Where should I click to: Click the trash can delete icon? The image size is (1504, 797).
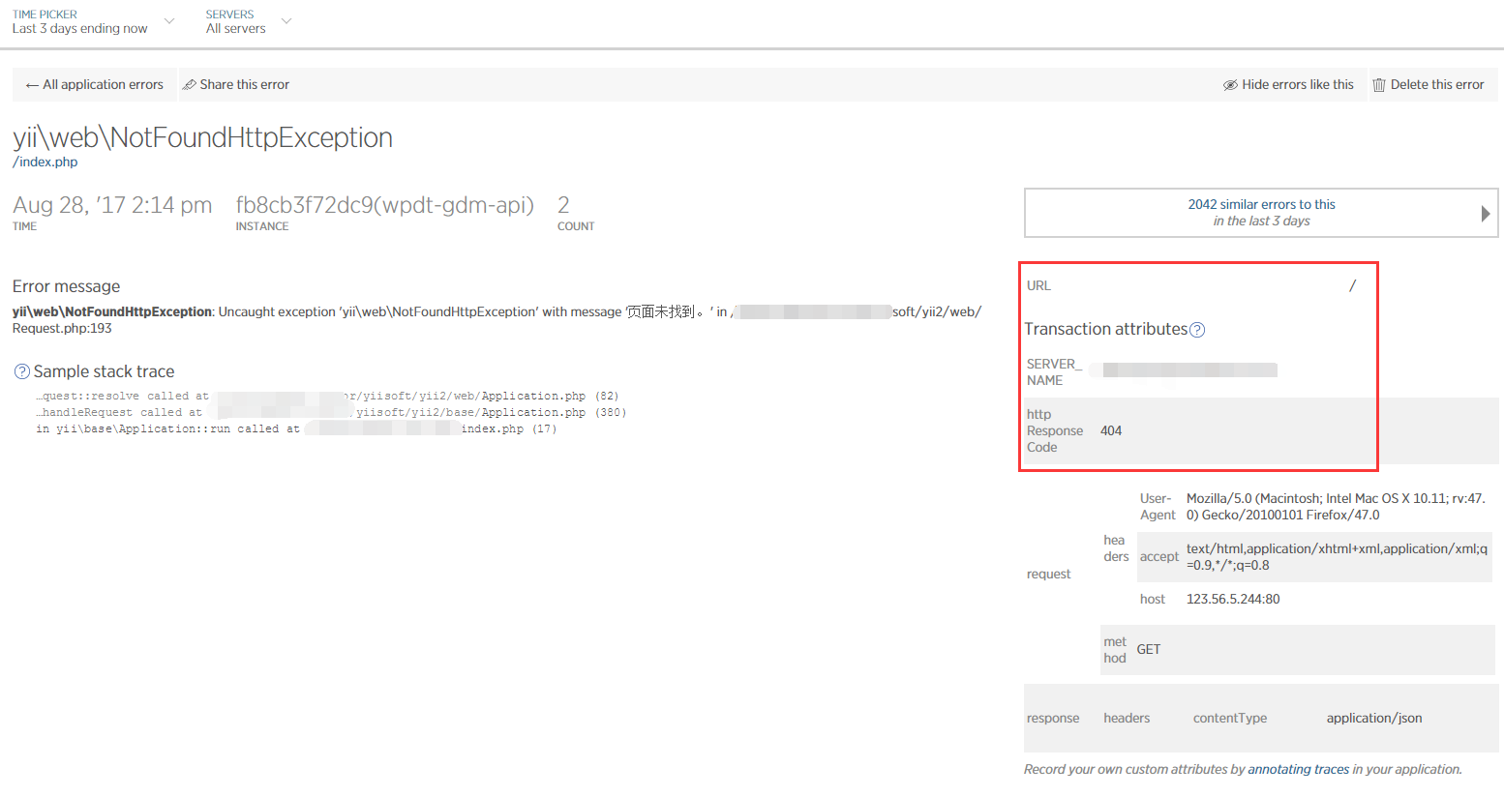point(1379,85)
